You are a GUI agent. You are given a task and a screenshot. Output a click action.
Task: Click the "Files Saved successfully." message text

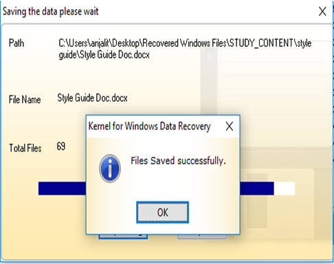(178, 161)
